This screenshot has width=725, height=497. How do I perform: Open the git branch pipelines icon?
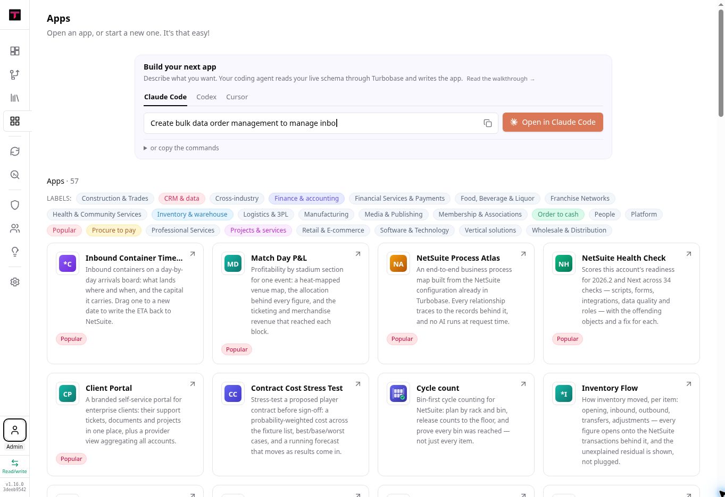coord(15,74)
